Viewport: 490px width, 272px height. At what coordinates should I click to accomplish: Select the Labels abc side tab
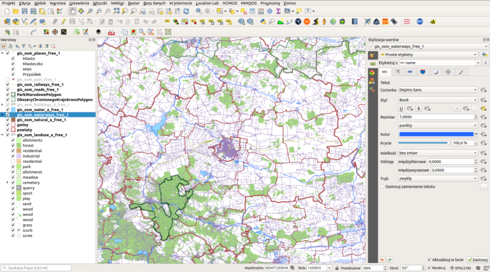373,63
